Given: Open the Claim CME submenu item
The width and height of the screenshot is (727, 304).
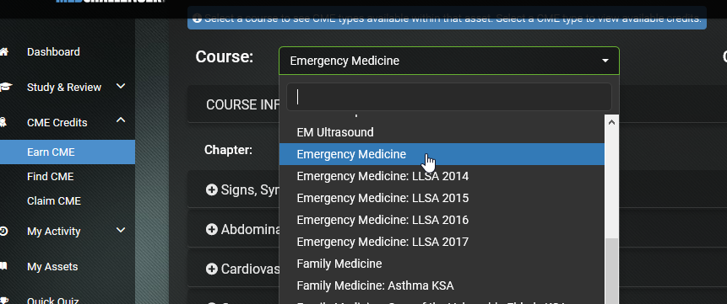Looking at the screenshot, I should point(54,200).
